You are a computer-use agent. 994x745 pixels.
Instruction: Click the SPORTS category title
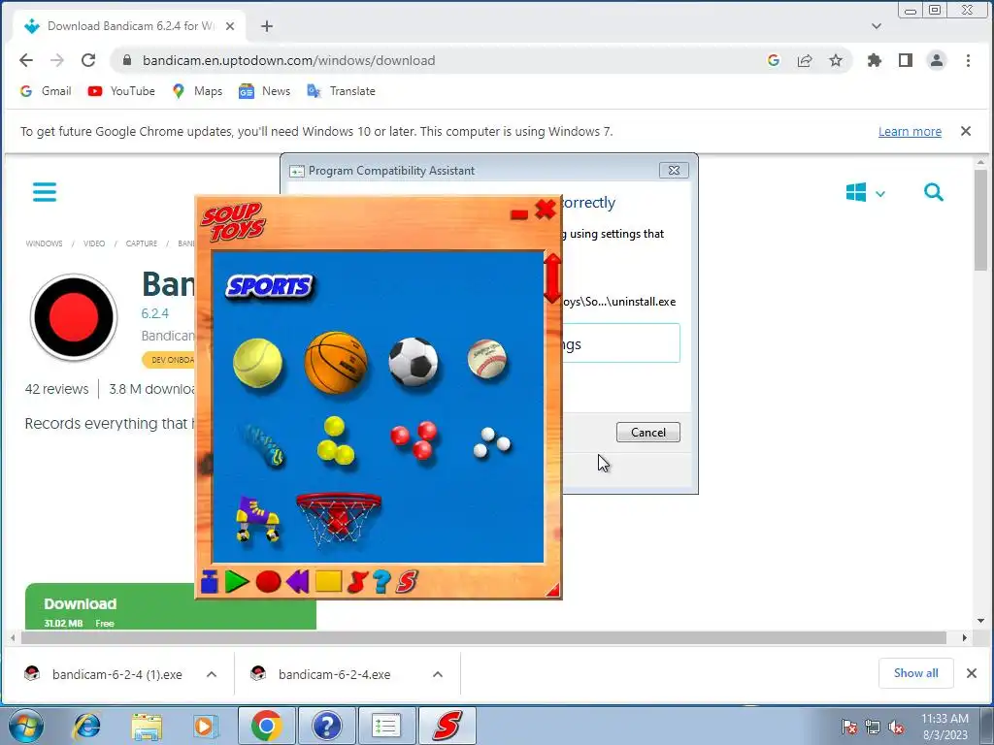(x=270, y=286)
